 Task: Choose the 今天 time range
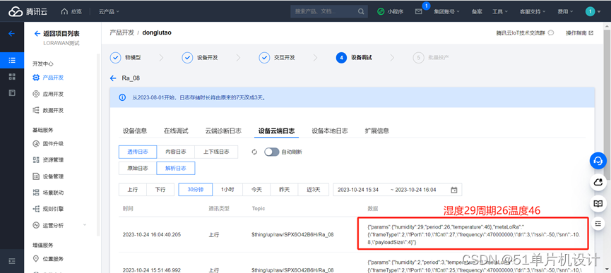coord(256,190)
